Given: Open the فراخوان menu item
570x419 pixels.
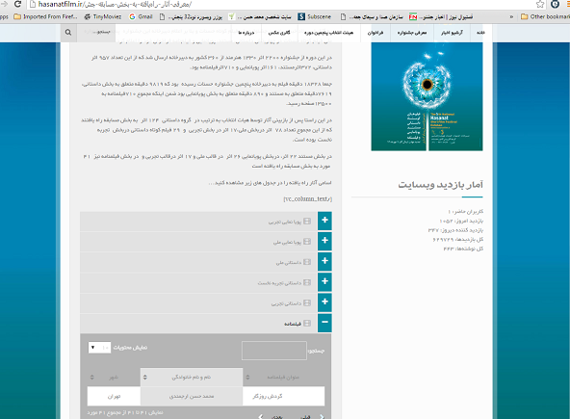Looking at the screenshot, I should [376, 33].
